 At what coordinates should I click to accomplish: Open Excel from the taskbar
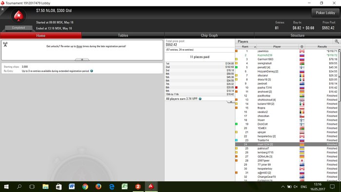click(x=125, y=187)
